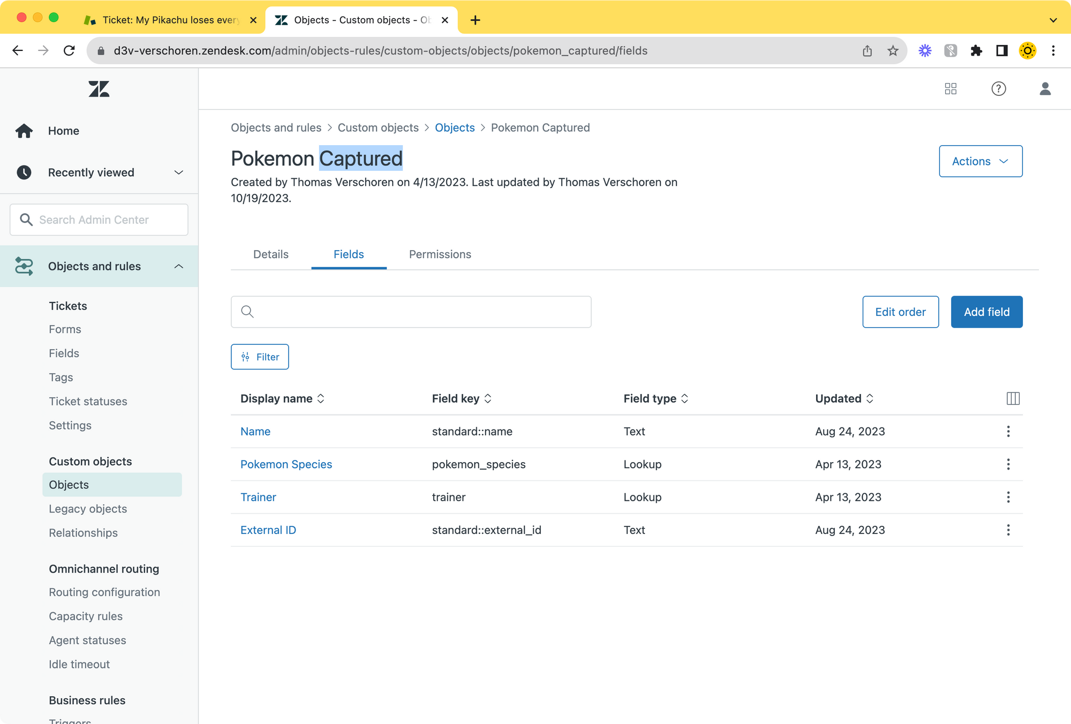Open the Zendesk products grid icon
Viewport: 1071px width, 724px height.
(x=951, y=89)
